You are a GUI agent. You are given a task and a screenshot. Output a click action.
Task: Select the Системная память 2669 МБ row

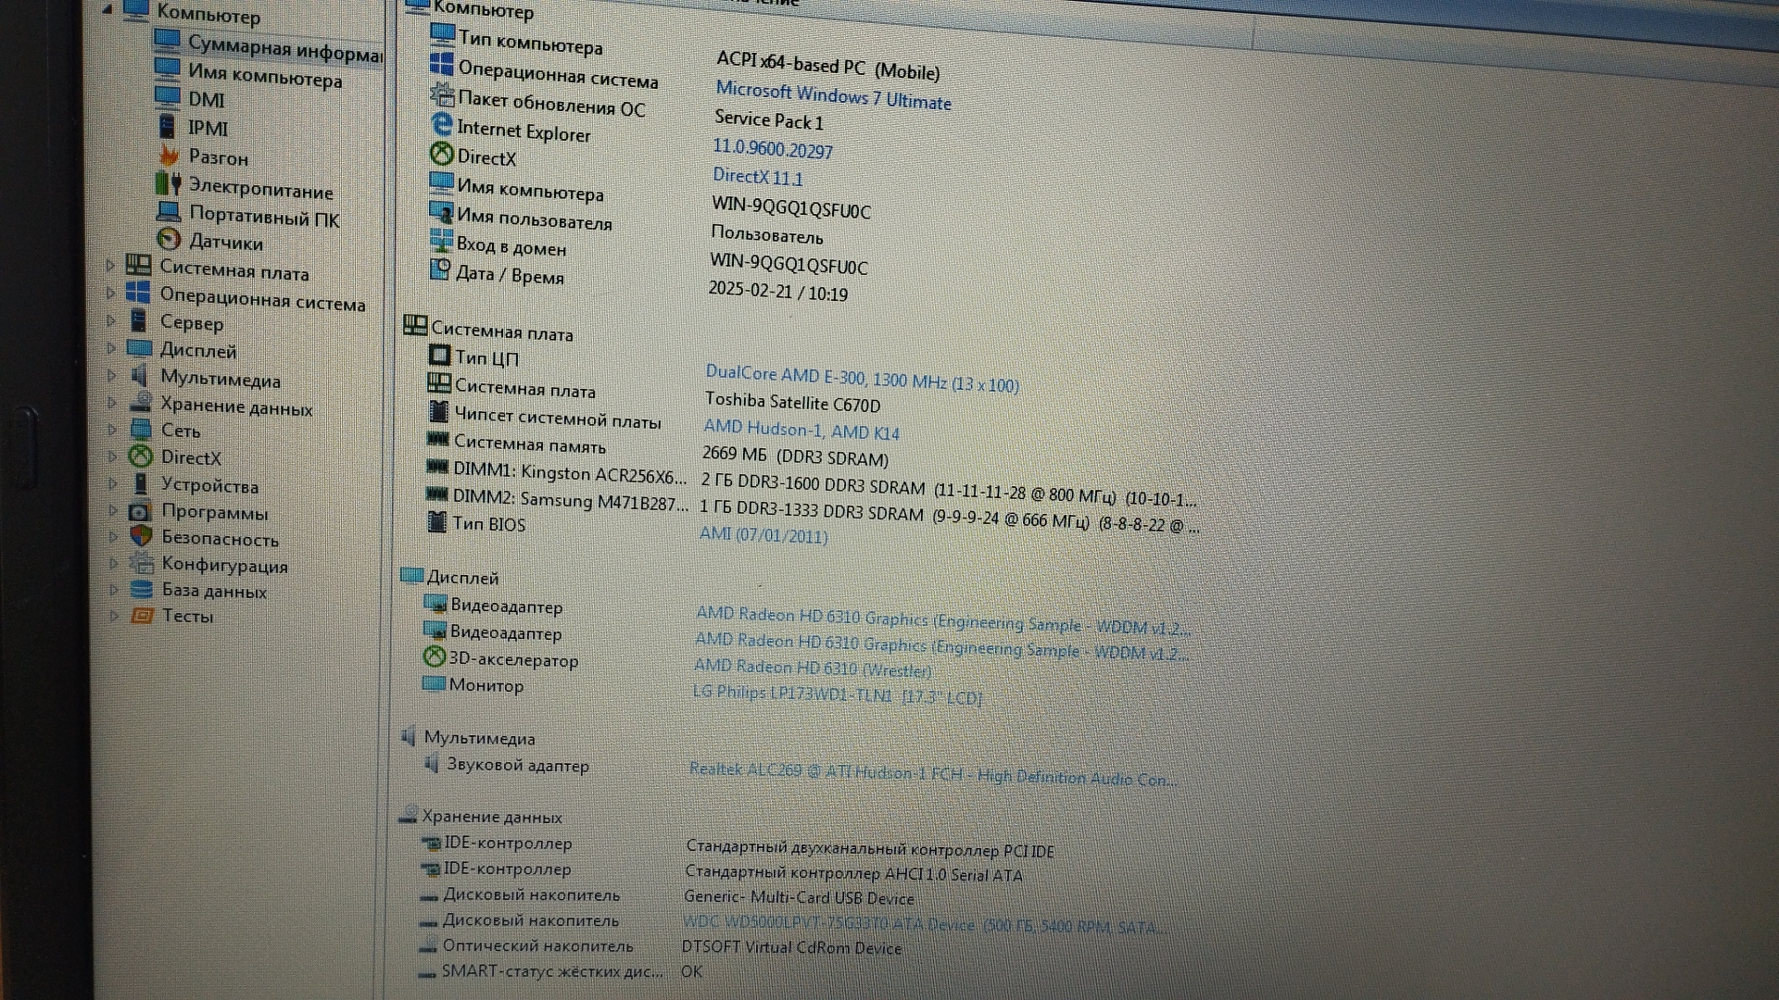tap(657, 449)
